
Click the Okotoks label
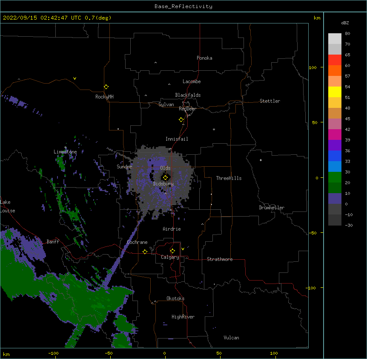coord(175,298)
